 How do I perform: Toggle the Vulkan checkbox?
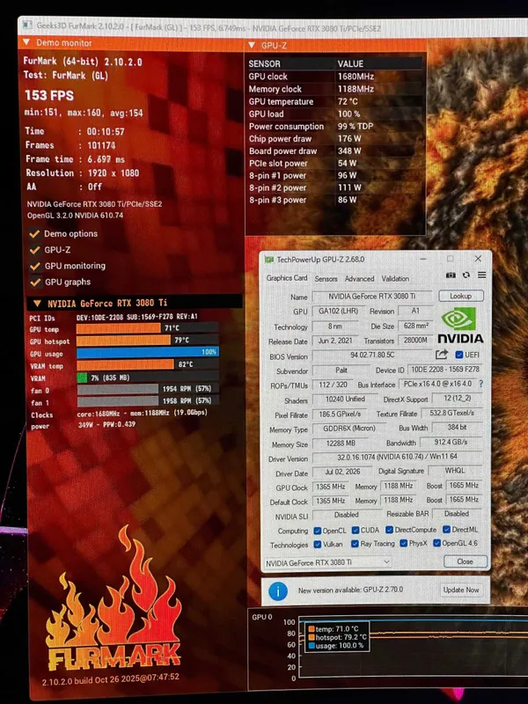tap(318, 544)
